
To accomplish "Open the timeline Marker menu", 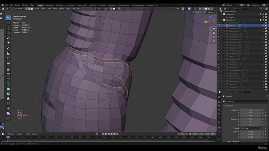I will pos(34,134).
